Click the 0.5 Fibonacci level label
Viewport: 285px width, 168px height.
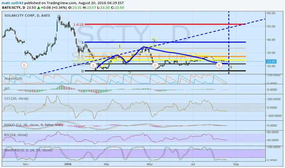tap(81, 57)
